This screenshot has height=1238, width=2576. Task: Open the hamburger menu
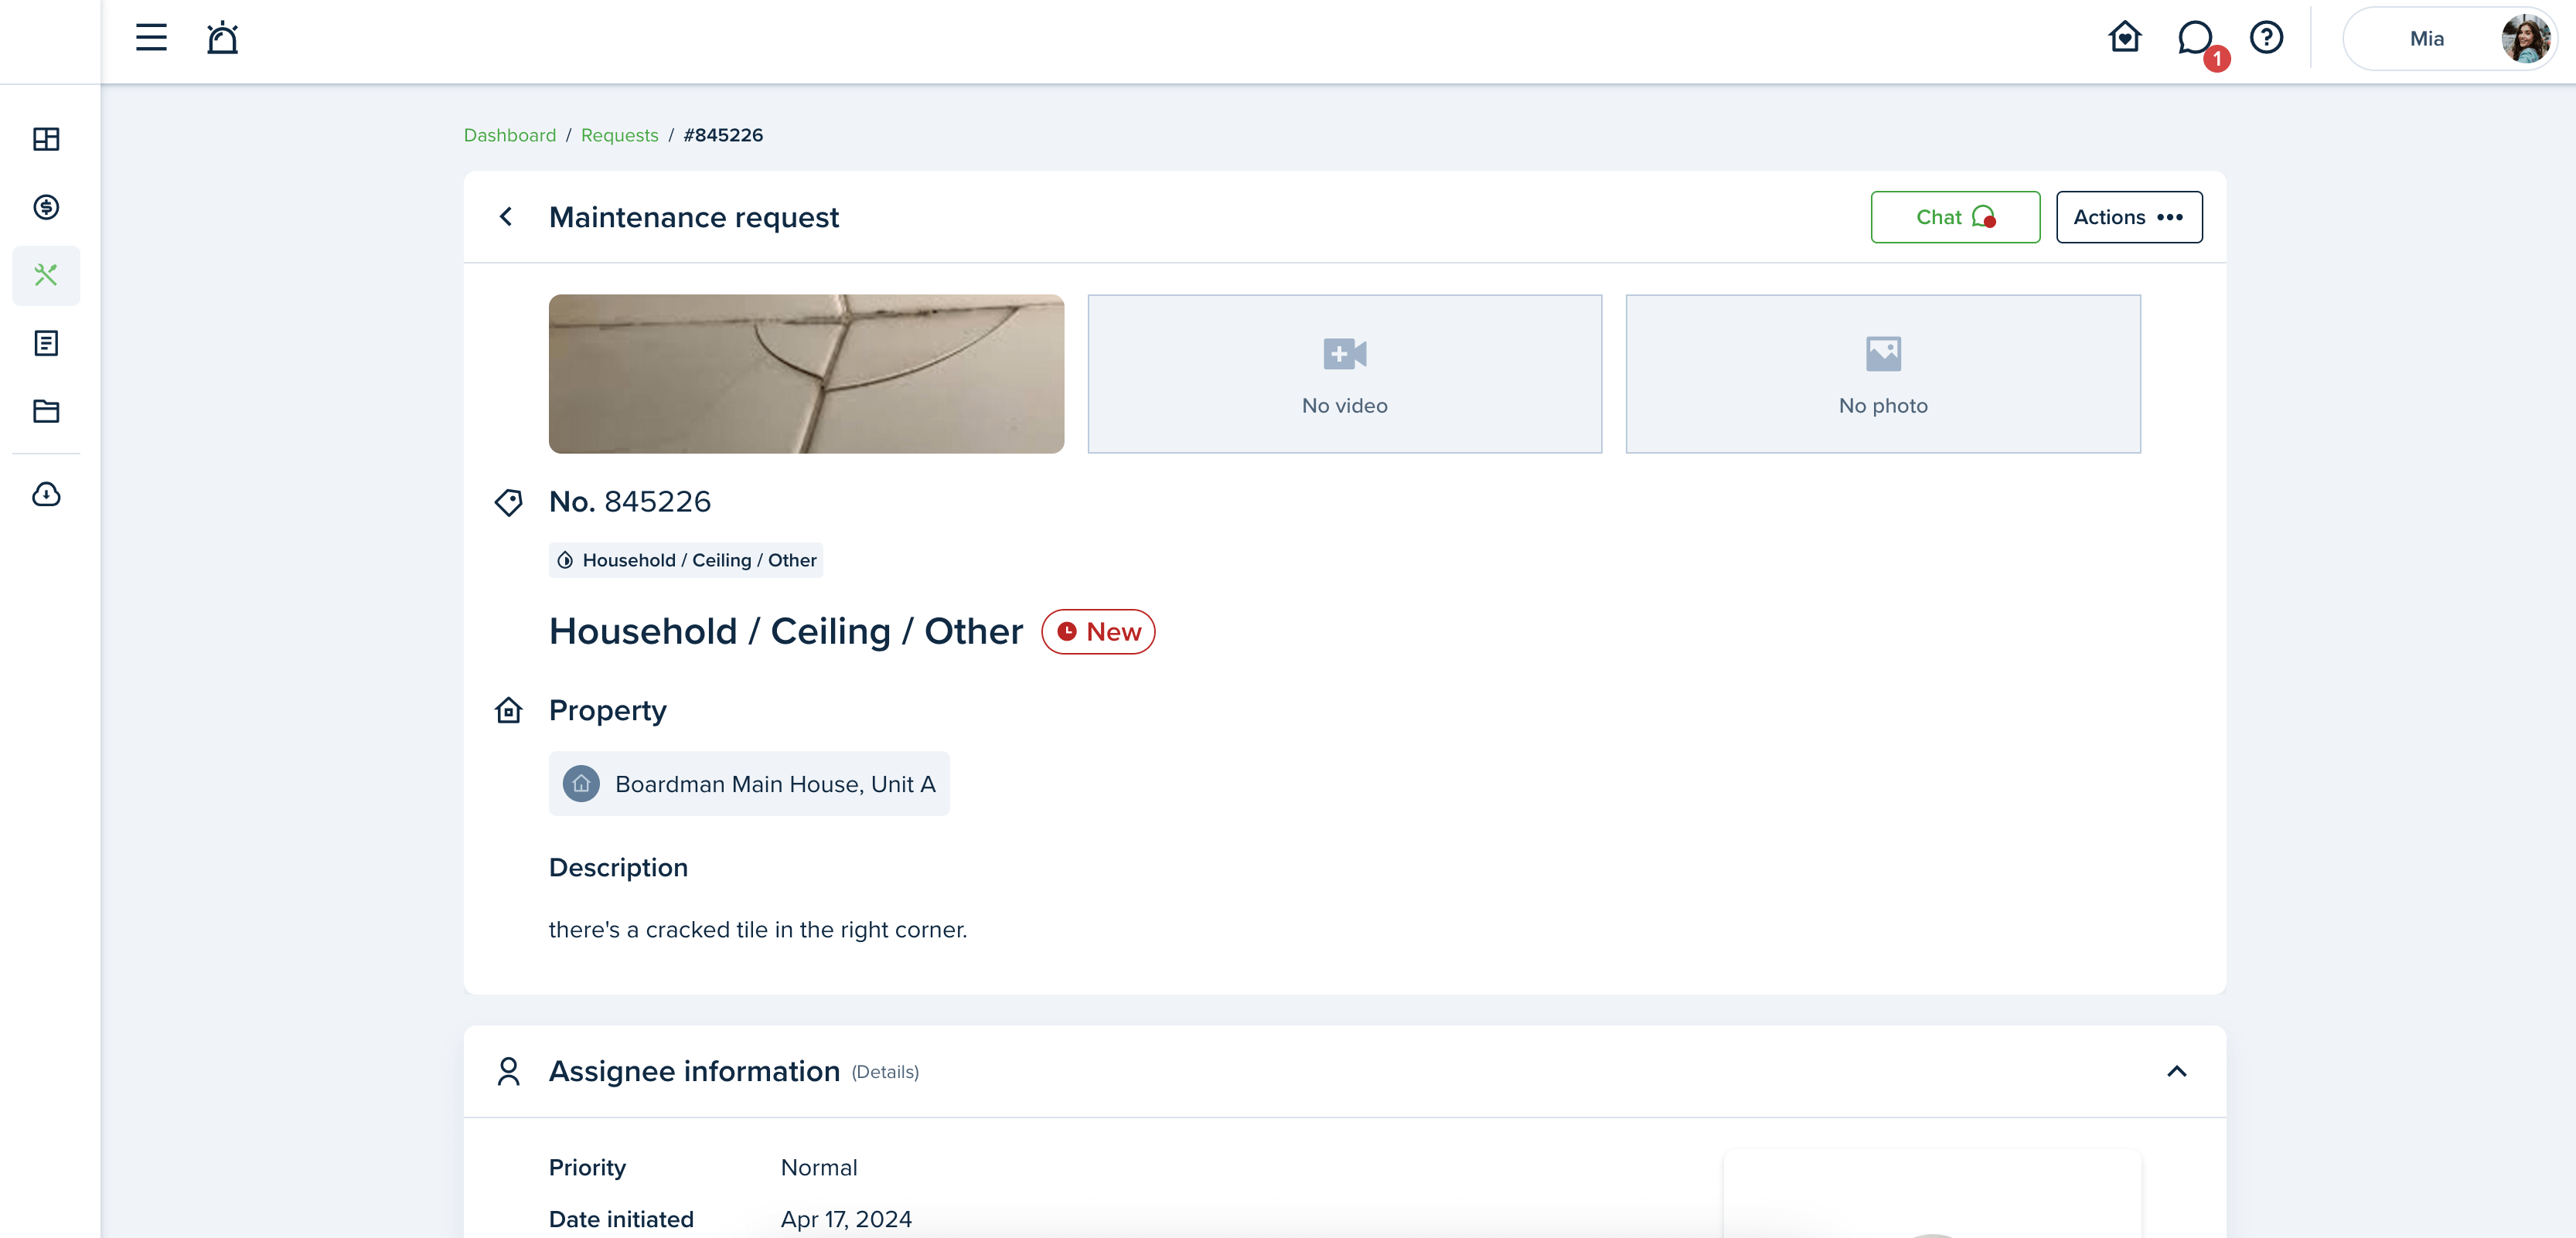point(151,38)
